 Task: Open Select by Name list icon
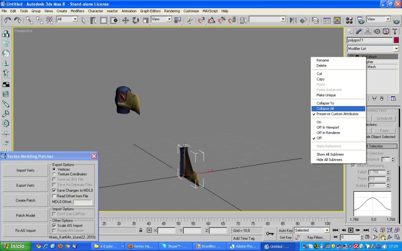(x=93, y=20)
